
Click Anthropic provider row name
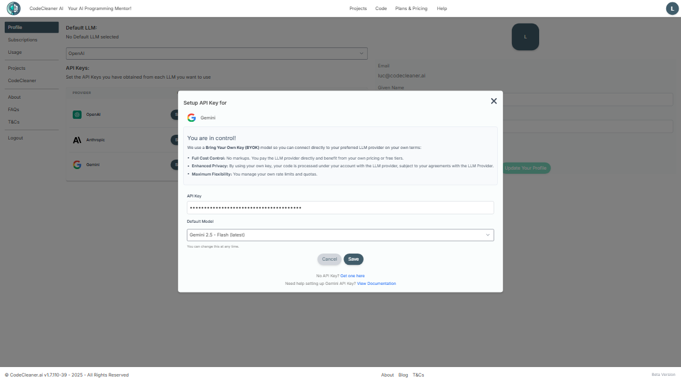pyautogui.click(x=96, y=140)
